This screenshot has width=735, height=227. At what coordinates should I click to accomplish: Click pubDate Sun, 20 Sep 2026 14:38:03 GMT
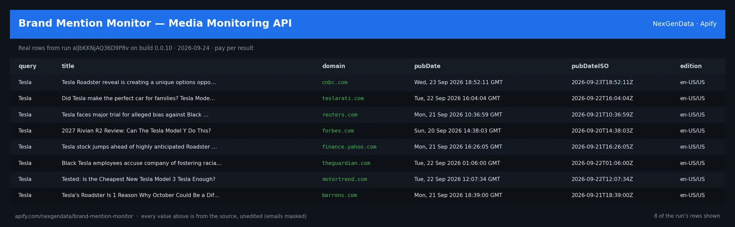[457, 131]
